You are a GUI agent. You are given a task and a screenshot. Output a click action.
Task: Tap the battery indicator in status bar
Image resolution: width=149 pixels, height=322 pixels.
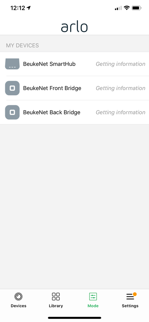(137, 8)
